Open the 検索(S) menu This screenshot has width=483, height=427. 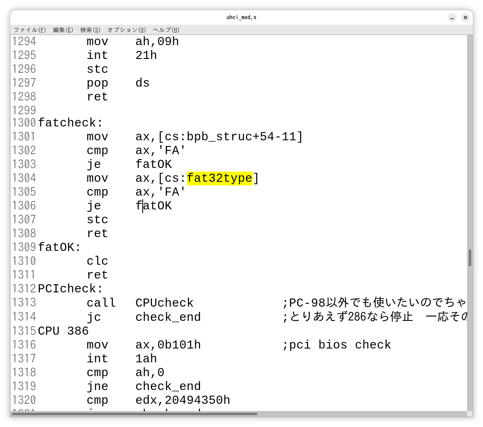[90, 30]
